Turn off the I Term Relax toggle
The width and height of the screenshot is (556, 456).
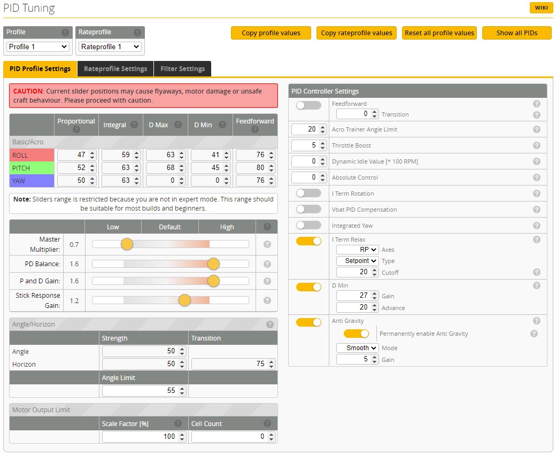pos(308,241)
